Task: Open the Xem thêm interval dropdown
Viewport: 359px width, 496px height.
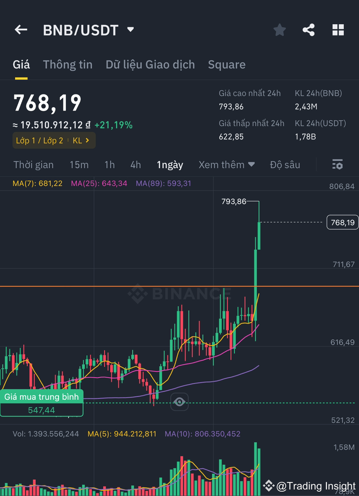Action: click(x=226, y=165)
